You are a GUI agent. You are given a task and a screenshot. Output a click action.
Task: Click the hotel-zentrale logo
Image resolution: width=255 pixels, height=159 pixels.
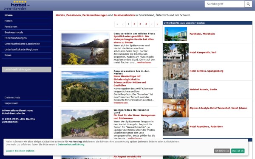(17, 6)
